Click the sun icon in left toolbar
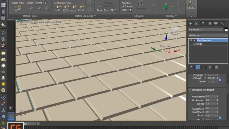This screenshot has width=229, height=129. [3, 84]
